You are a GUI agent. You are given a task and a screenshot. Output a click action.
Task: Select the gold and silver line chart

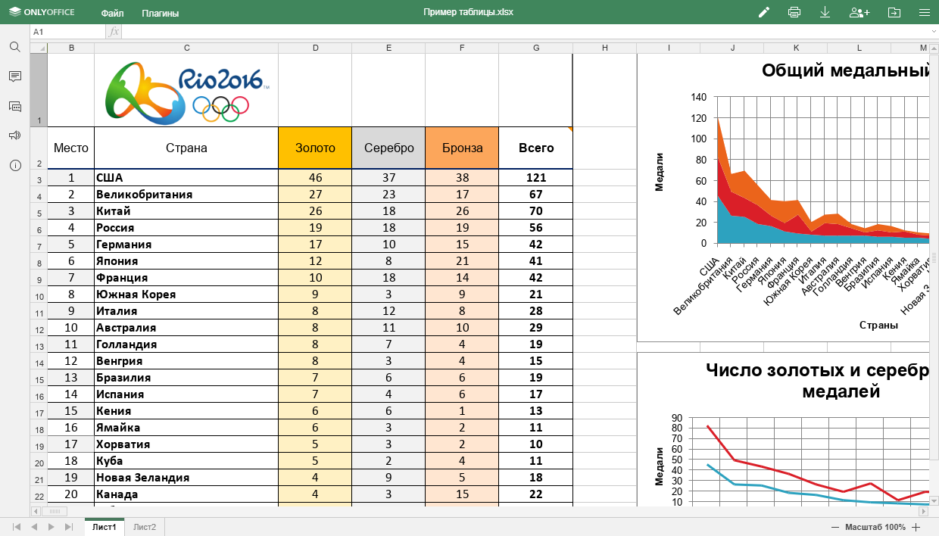coord(783,429)
